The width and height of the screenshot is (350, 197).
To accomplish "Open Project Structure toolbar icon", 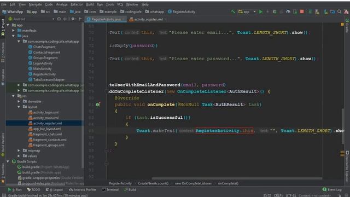I will (332, 11).
